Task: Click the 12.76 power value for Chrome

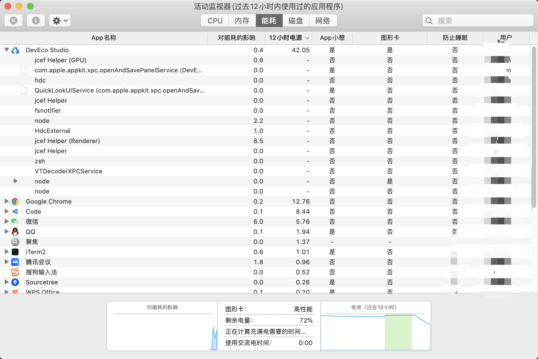Action: pos(301,202)
